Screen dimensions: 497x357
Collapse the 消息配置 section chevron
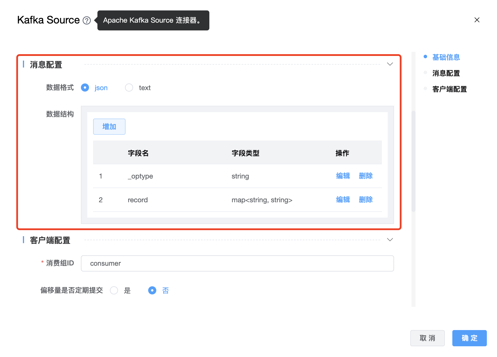[x=390, y=64]
